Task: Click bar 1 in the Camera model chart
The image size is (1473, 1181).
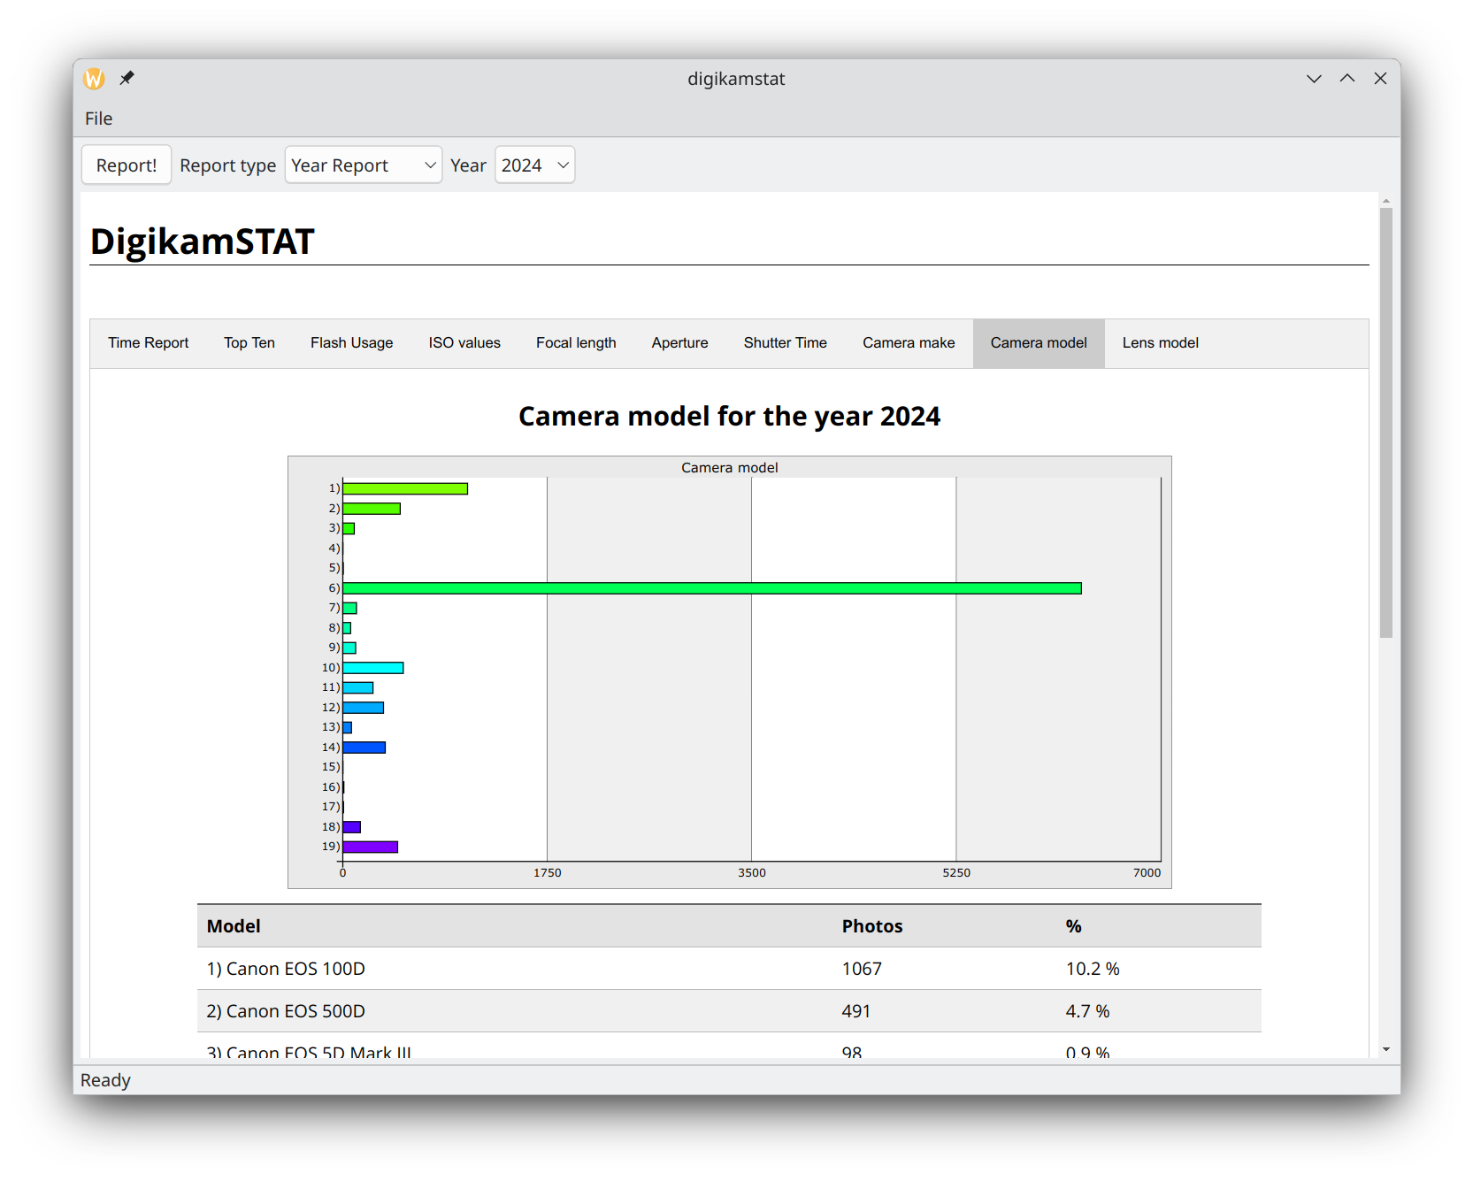Action: click(405, 488)
